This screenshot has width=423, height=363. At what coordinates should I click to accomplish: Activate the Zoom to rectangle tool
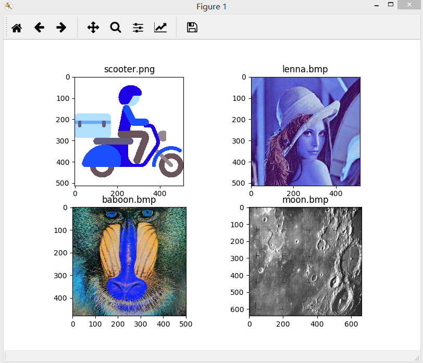coord(116,28)
